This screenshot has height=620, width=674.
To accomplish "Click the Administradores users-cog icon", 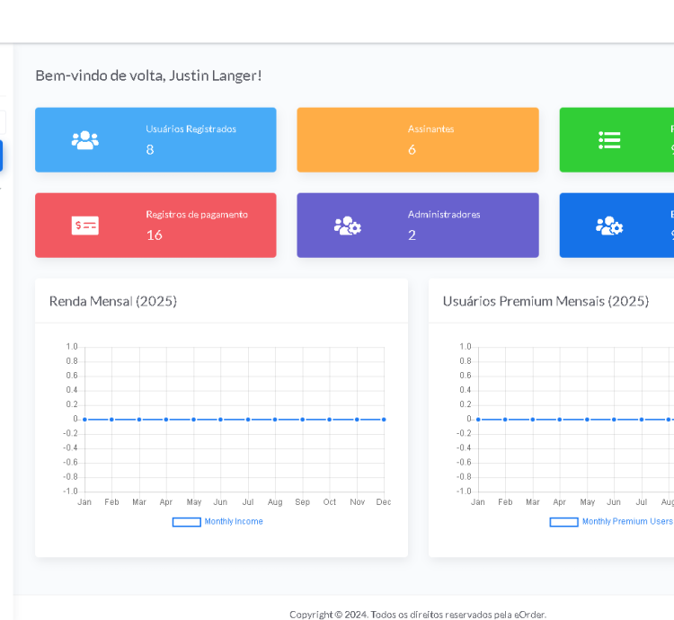I will pyautogui.click(x=347, y=226).
